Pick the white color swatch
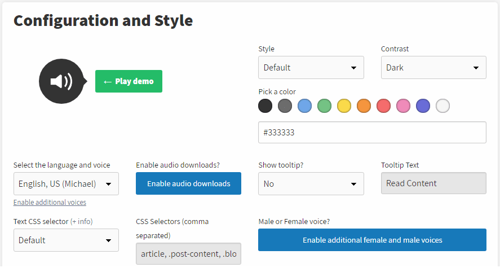Viewport: 500px width, 272px height. tap(443, 106)
